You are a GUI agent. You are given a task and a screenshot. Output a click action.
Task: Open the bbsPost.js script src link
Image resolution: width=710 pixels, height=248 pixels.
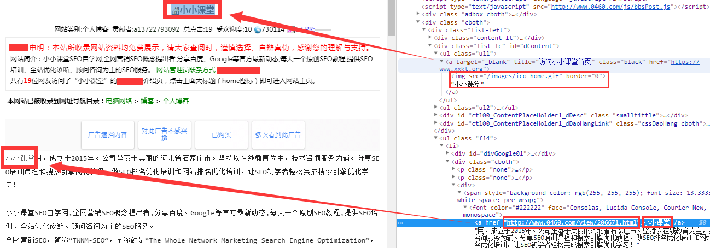pyautogui.click(x=610, y=7)
